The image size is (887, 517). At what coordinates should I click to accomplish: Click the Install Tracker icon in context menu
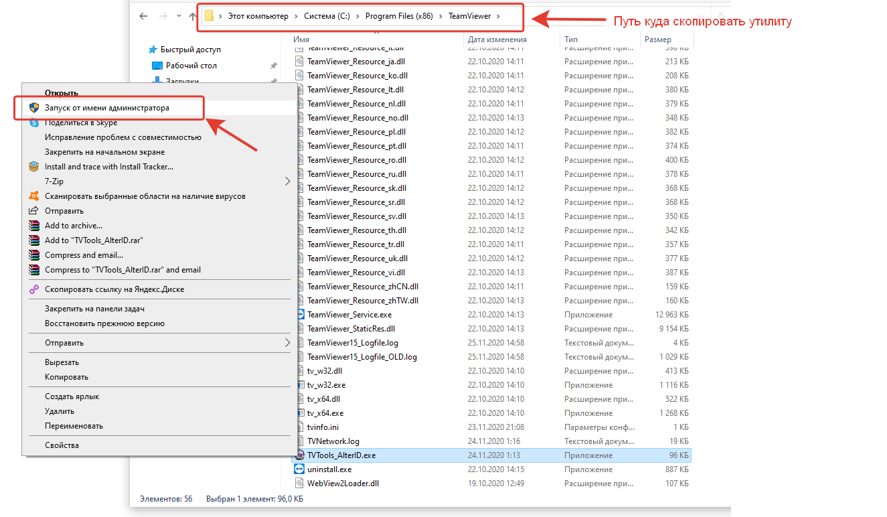[34, 167]
